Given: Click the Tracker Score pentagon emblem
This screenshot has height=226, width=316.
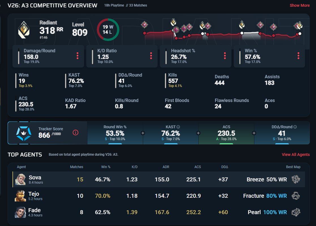Looking at the screenshot, I should (24, 133).
